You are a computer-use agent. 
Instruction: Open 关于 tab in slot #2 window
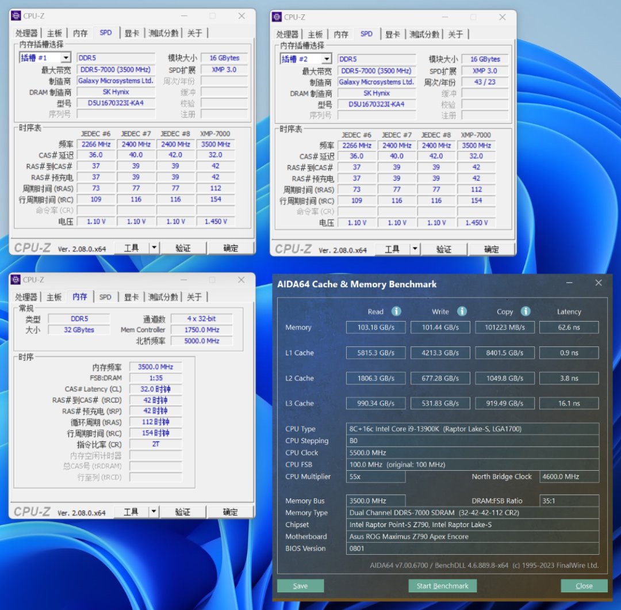coord(455,35)
